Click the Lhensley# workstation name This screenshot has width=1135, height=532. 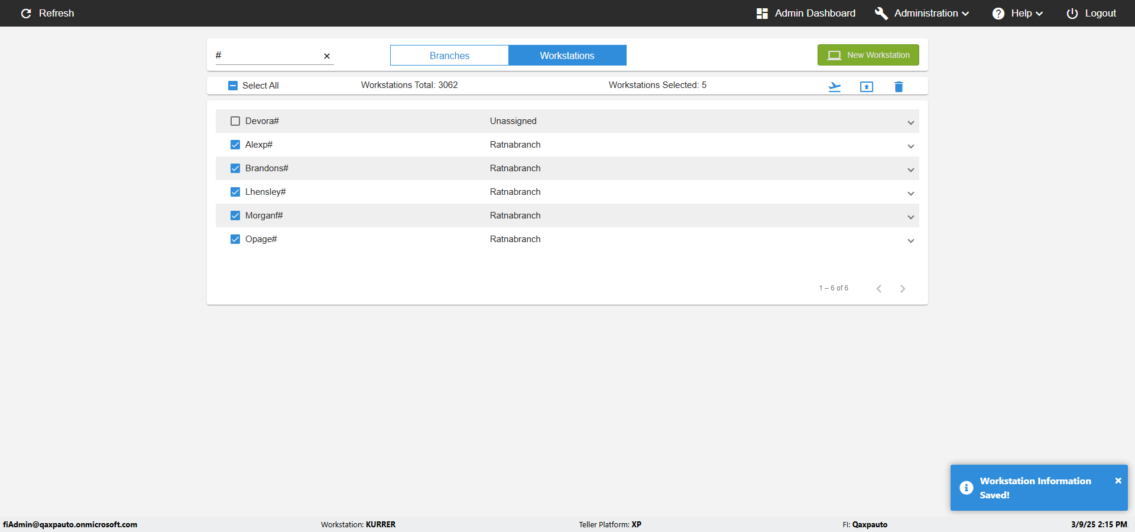pyautogui.click(x=265, y=192)
